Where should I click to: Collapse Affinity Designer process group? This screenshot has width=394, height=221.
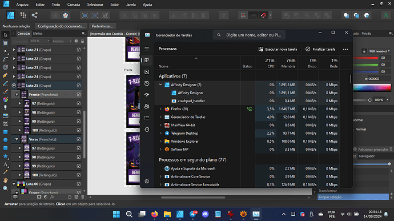(x=160, y=85)
